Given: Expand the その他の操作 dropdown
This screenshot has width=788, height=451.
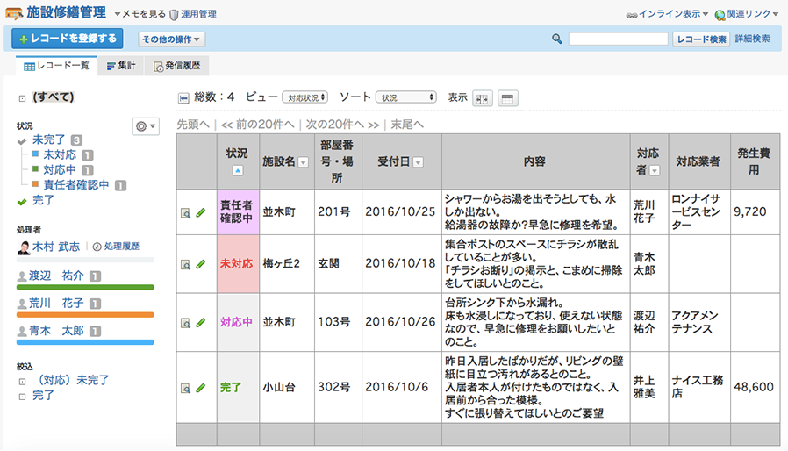Looking at the screenshot, I should coord(171,39).
